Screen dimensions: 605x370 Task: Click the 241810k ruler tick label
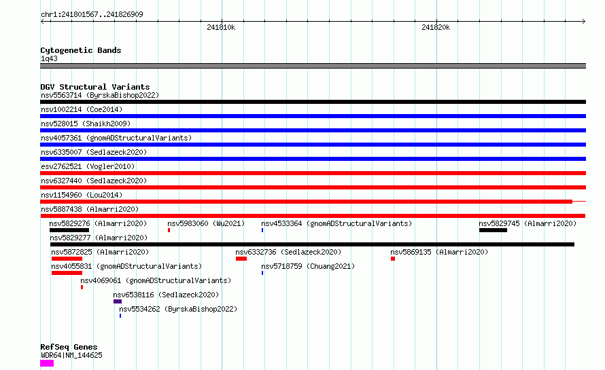pos(221,27)
